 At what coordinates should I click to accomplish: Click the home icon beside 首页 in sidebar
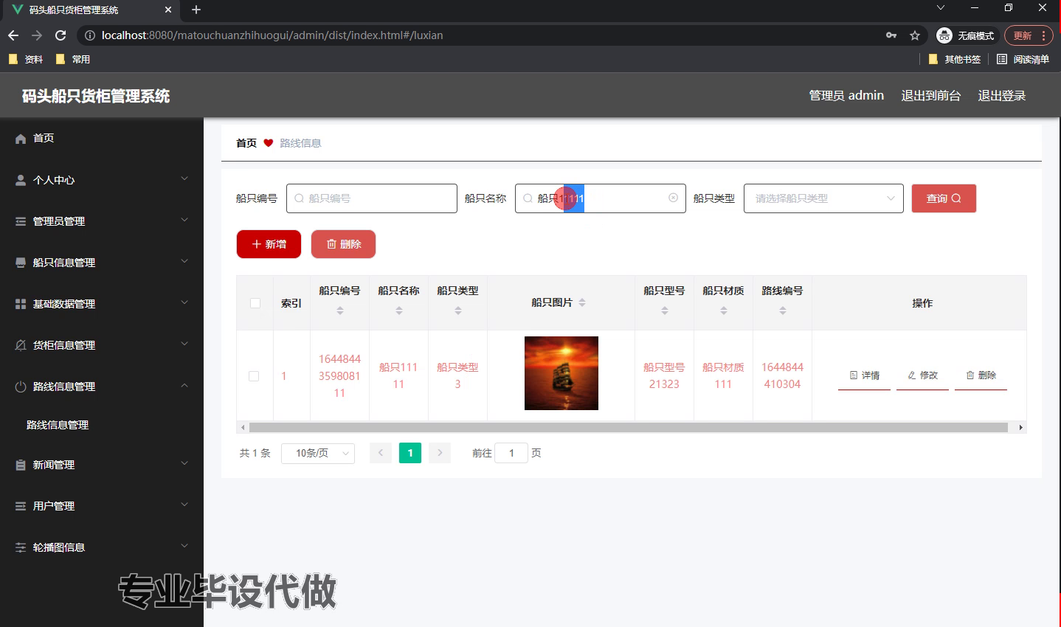pyautogui.click(x=21, y=139)
